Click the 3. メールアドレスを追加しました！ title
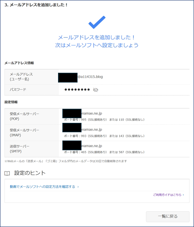This screenshot has width=194, height=227. click(36, 5)
